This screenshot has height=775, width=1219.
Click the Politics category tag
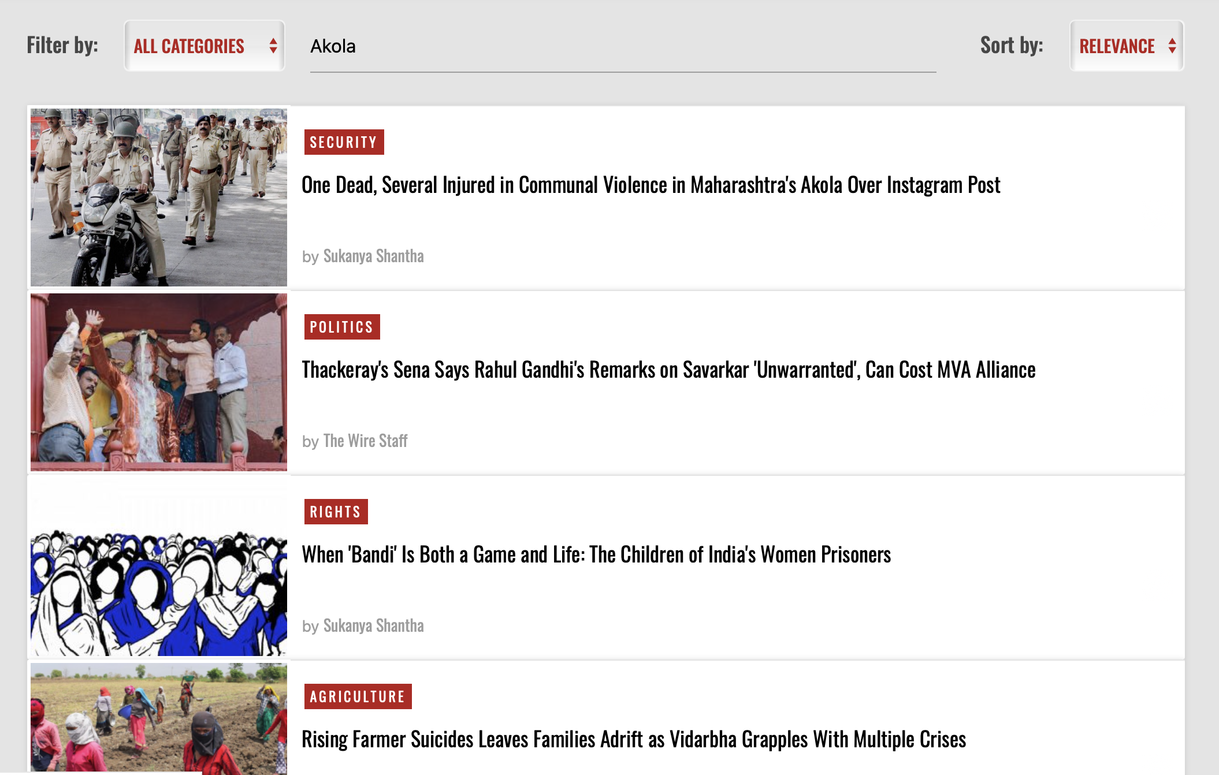[341, 327]
